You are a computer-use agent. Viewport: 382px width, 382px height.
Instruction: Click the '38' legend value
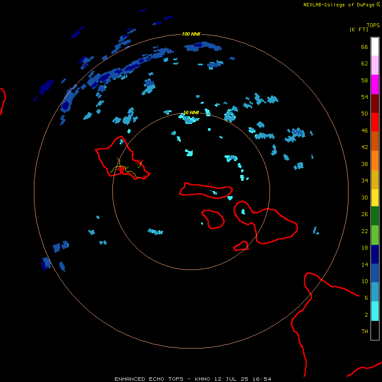pyautogui.click(x=365, y=164)
